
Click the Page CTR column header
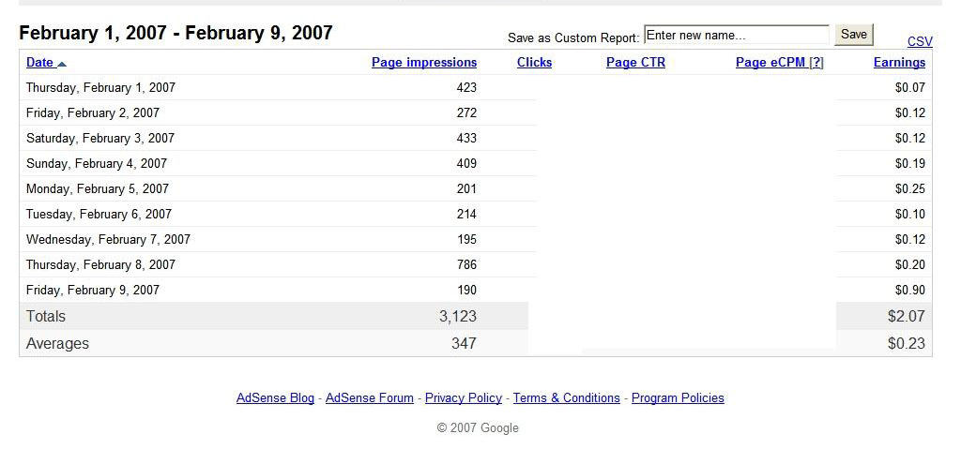(635, 63)
